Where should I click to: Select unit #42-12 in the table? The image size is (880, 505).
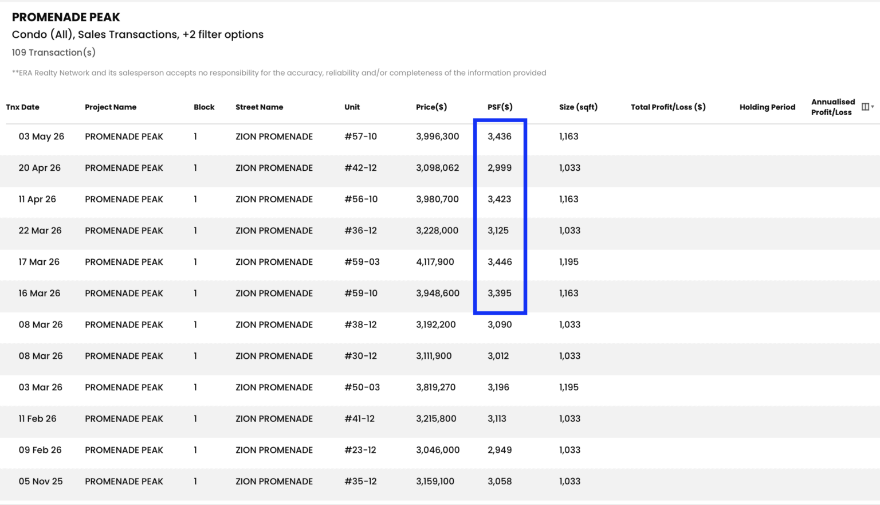[360, 168]
